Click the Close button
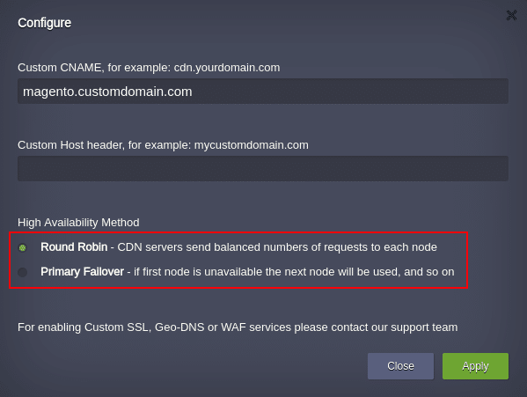 (x=400, y=366)
